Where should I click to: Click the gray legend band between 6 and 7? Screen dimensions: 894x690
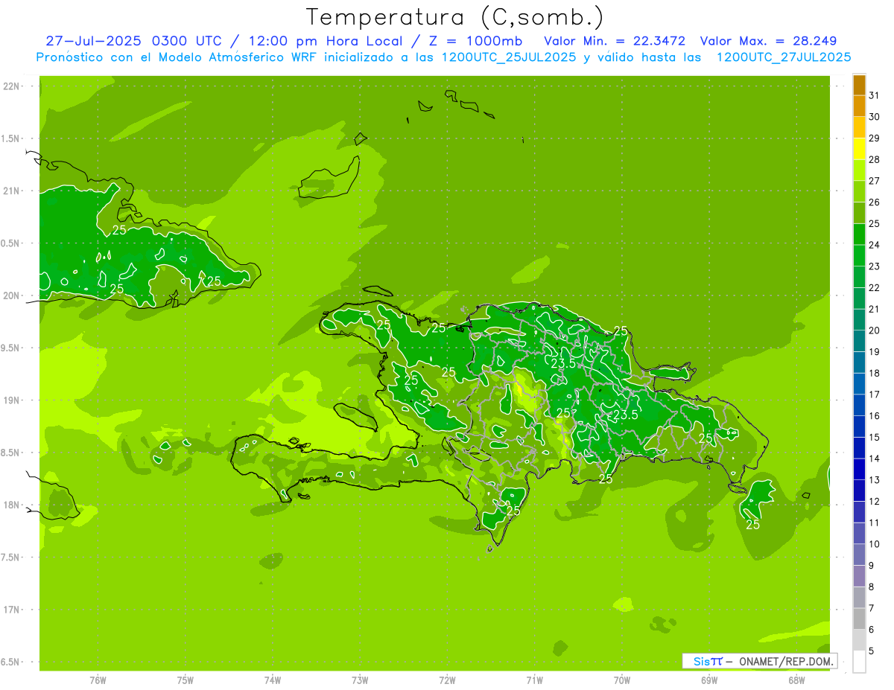[859, 619]
